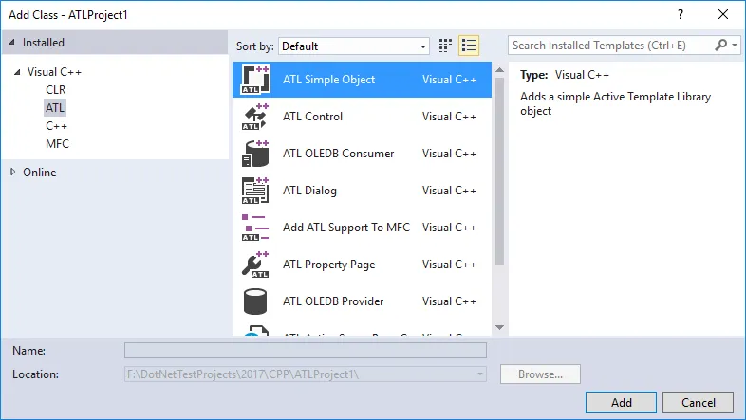Screen dimensions: 746x420
Task: Select the CLR category
Action: pos(56,90)
